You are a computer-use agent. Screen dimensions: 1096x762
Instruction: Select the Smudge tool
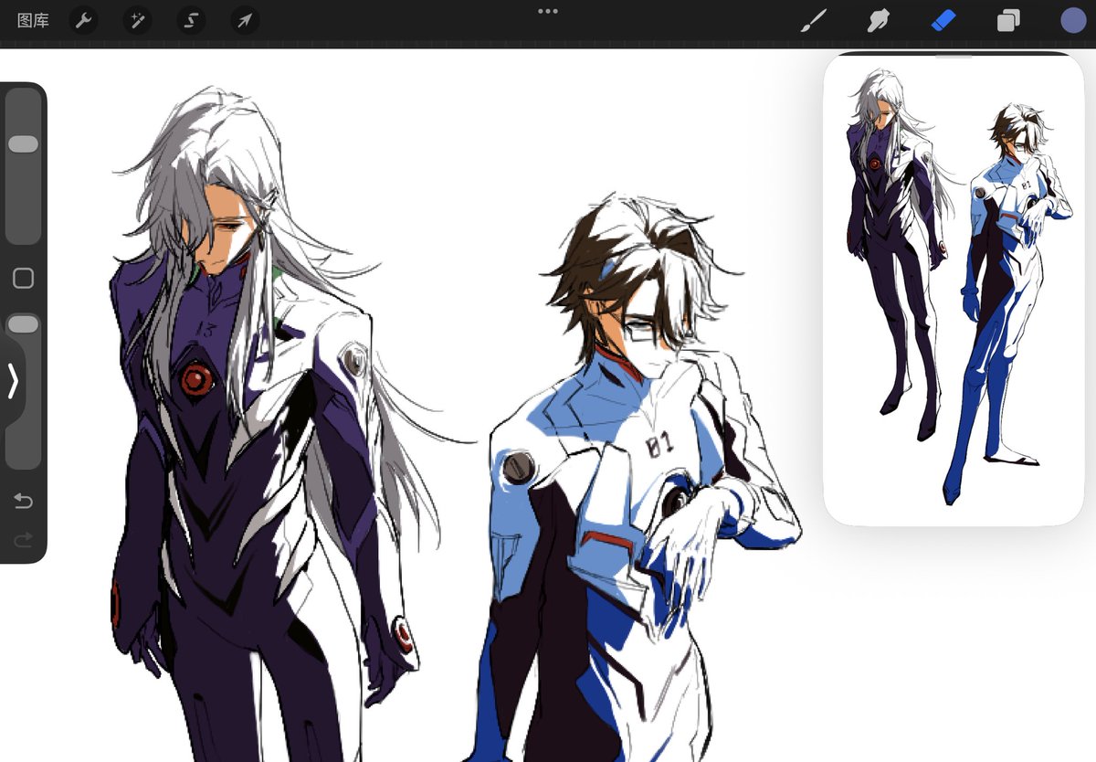(x=878, y=20)
